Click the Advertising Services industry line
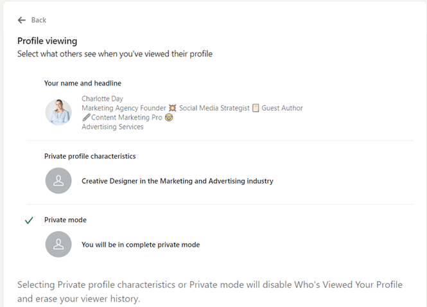The height and width of the screenshot is (307, 427). [x=112, y=127]
